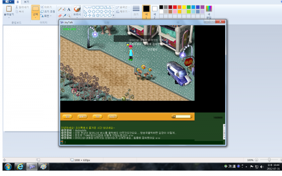282x176 pixels.
Task: Open the View ribbon tab
Action: point(26,2)
